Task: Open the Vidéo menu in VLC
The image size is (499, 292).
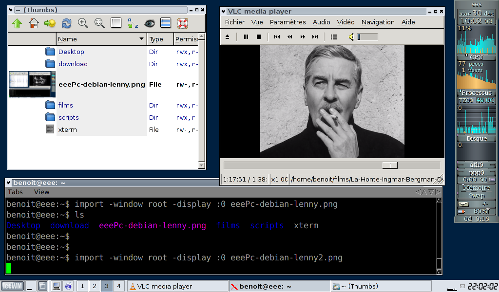Action: tap(345, 22)
